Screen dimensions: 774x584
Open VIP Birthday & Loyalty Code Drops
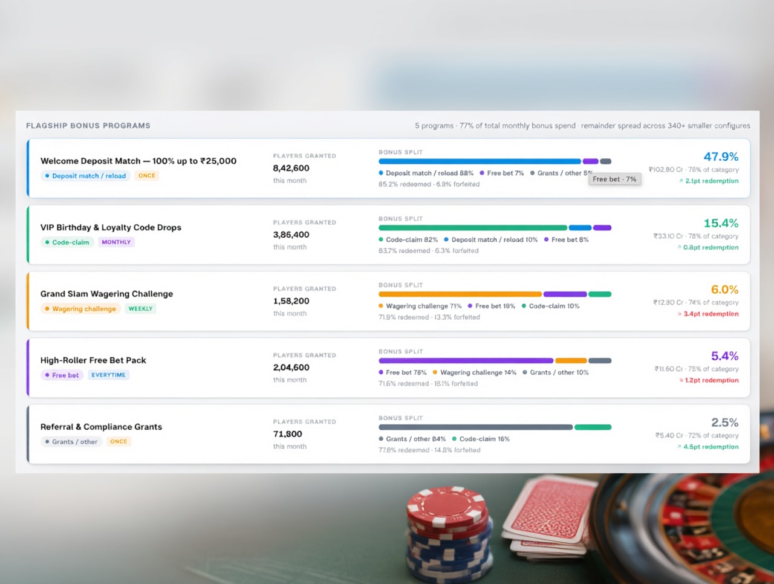[x=111, y=227]
